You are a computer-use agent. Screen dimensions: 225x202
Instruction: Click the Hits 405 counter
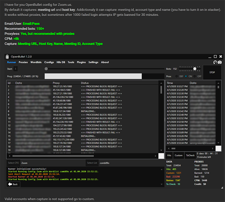(x=171, y=169)
